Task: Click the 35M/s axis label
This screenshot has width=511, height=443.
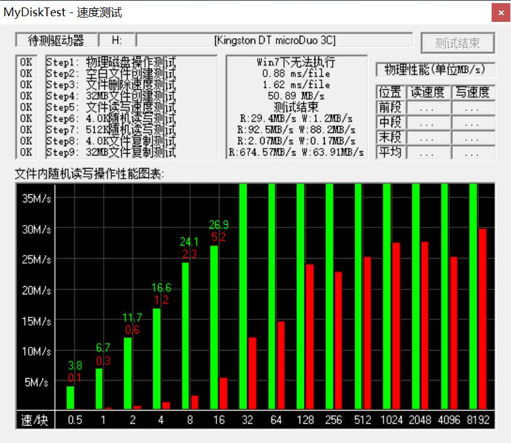Action: (36, 199)
